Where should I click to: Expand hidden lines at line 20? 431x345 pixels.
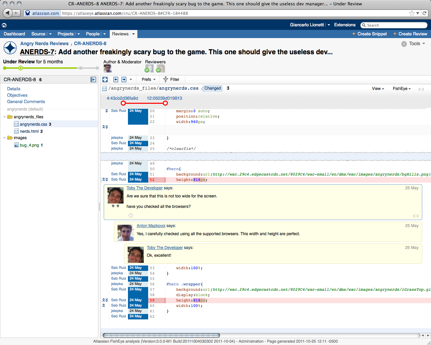[106, 111]
